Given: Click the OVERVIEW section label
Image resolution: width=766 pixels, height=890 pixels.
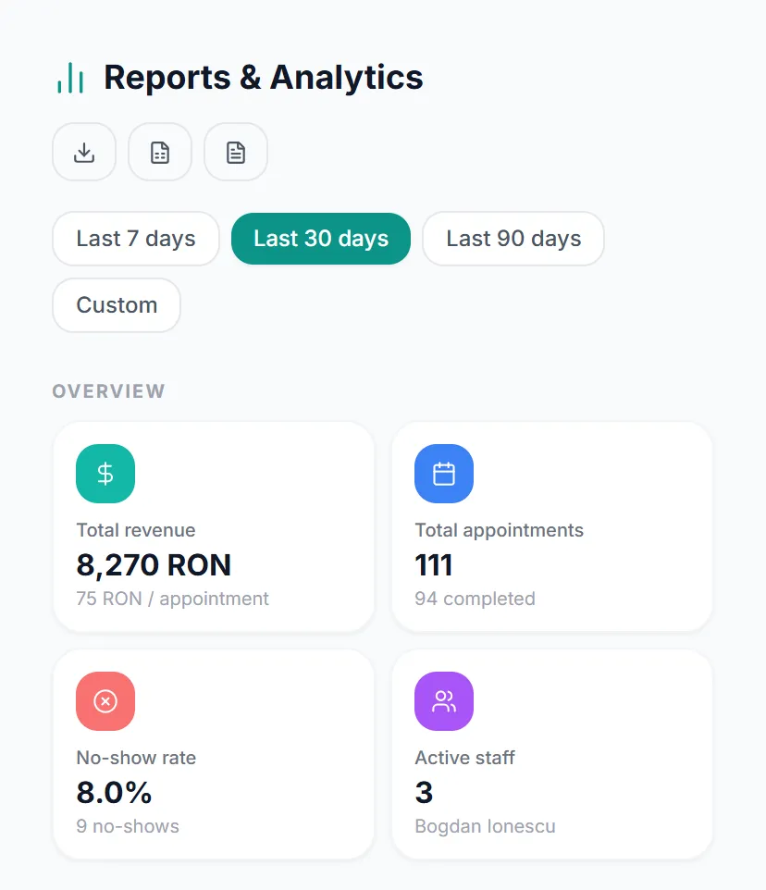Looking at the screenshot, I should click(x=109, y=391).
